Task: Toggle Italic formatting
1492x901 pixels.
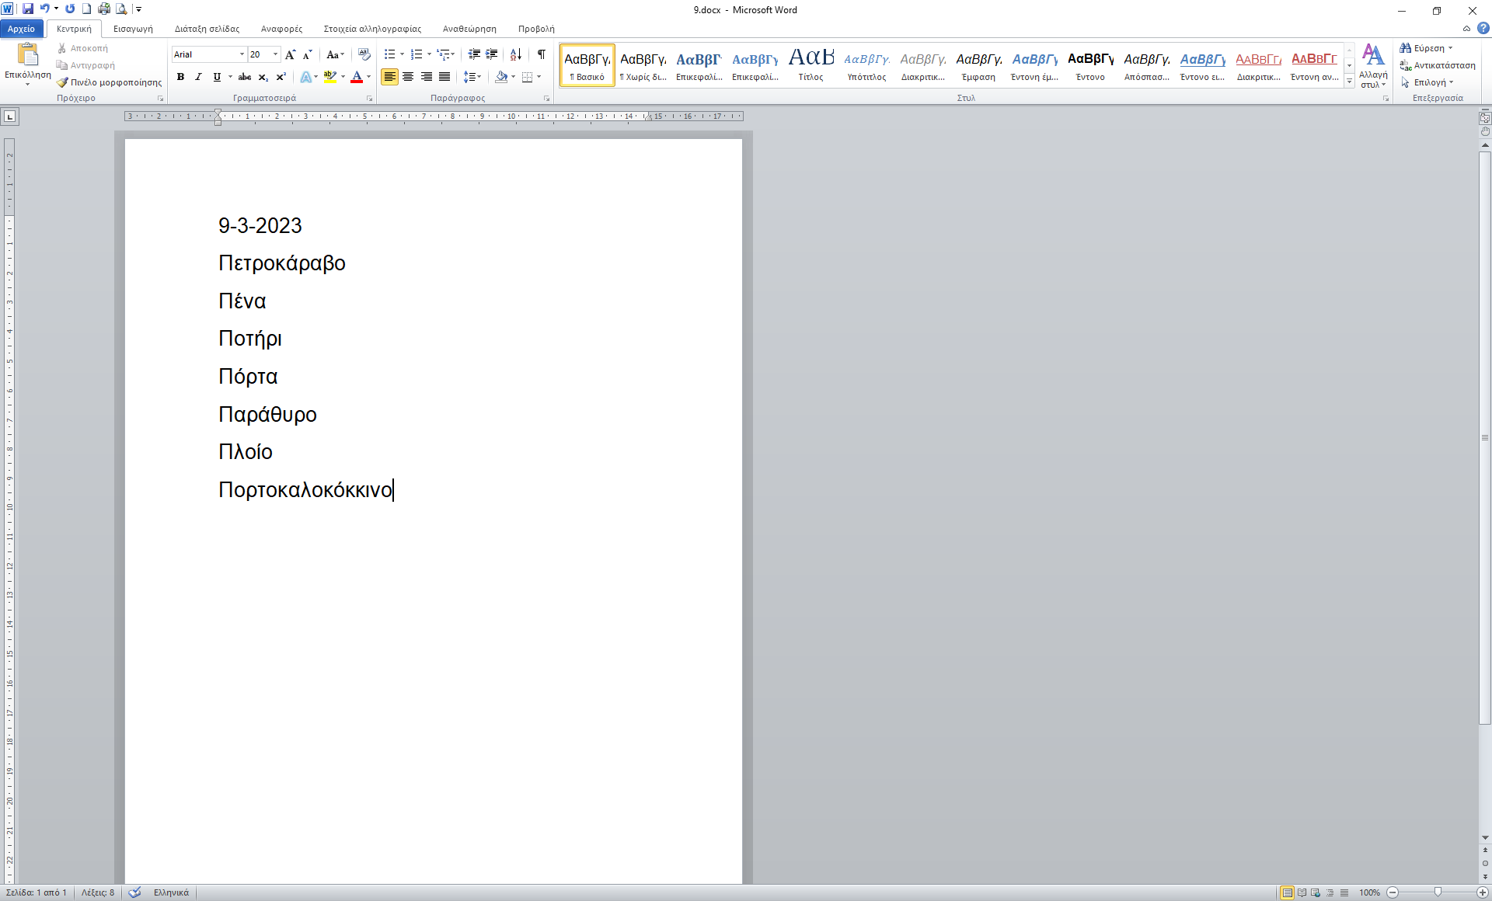Action: (x=198, y=77)
